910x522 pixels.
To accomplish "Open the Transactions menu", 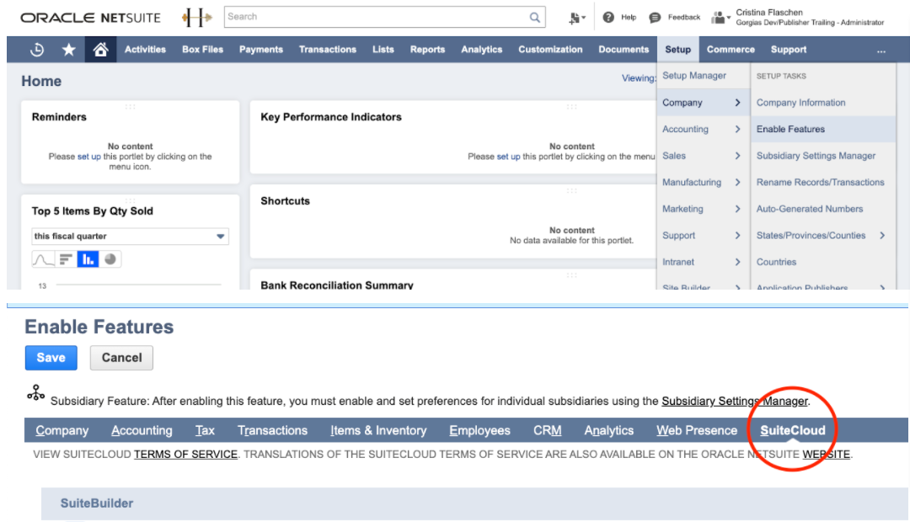I will [x=328, y=50].
